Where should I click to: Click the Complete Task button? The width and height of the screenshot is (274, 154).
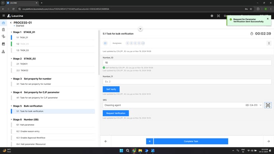click(191, 141)
